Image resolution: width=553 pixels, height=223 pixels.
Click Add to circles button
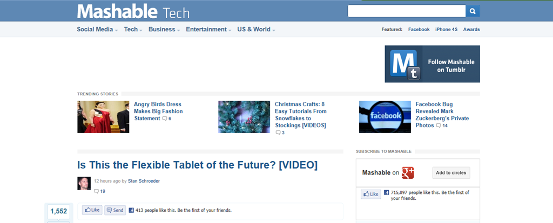click(451, 173)
